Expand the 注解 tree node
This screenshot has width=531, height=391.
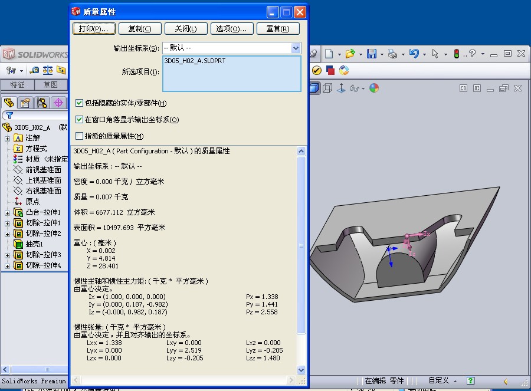pos(7,138)
